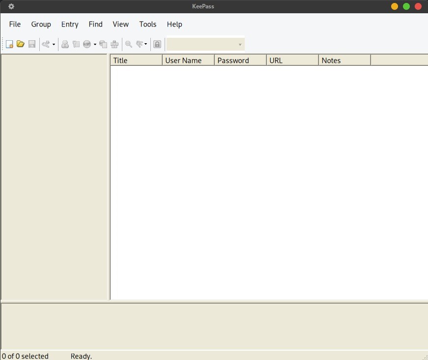428x360 pixels.
Task: Open the Help menu
Action: pos(174,24)
